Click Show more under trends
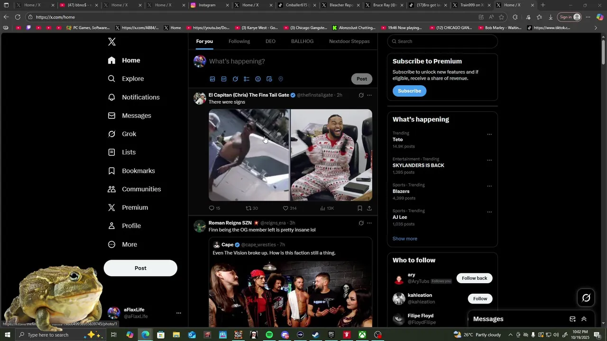607x341 pixels. [405, 239]
